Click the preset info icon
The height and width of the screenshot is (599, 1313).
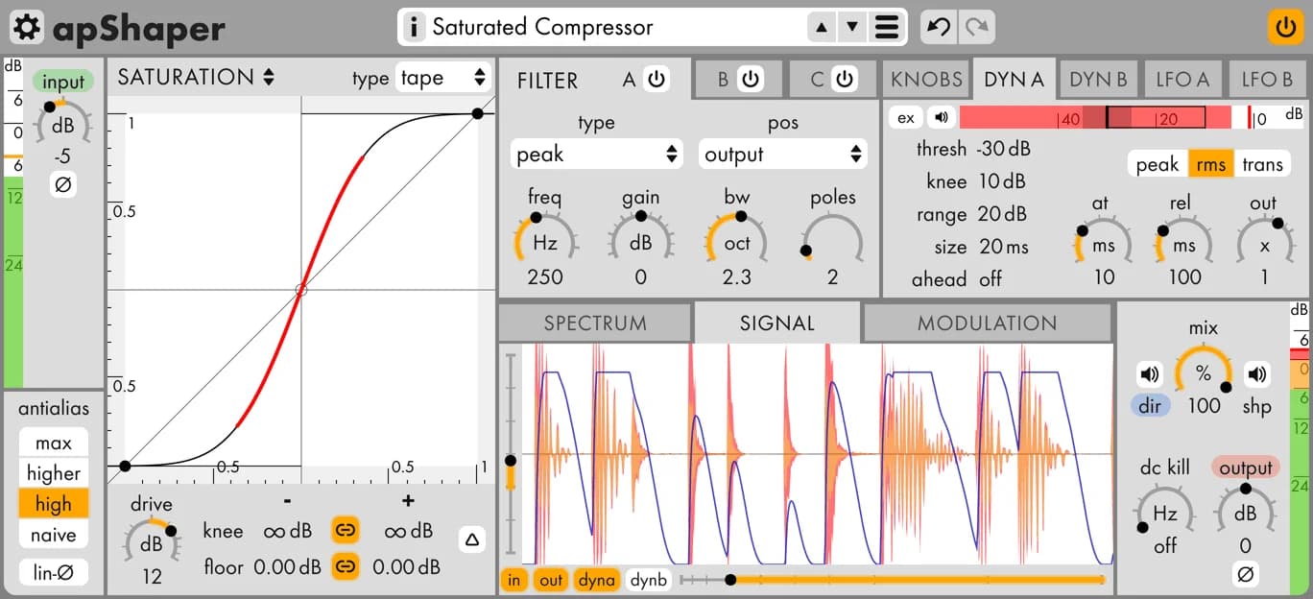[x=414, y=27]
